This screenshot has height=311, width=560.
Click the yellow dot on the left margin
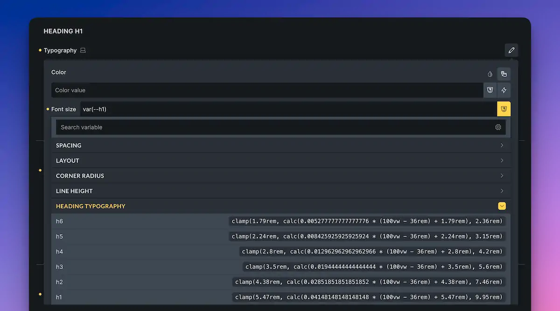40,170
